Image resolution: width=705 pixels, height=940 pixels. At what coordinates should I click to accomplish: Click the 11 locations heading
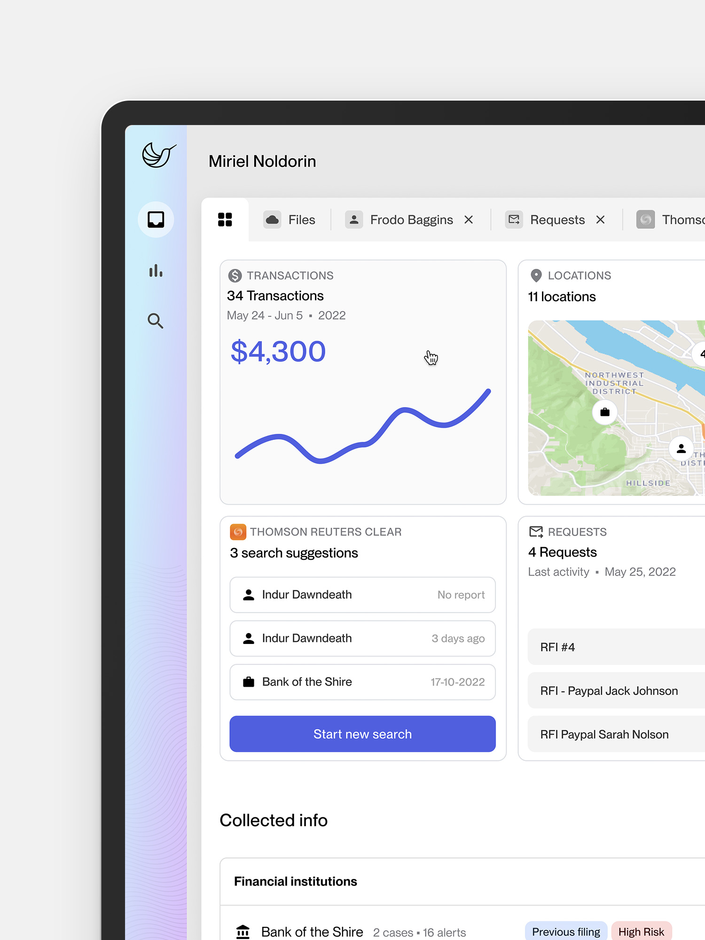[562, 297]
